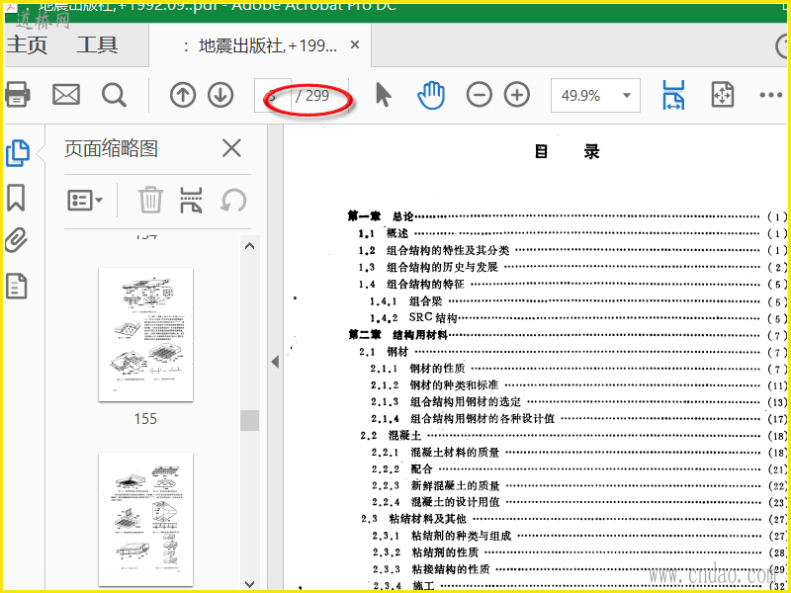
Task: Activate the Hand pan tool
Action: pos(431,95)
